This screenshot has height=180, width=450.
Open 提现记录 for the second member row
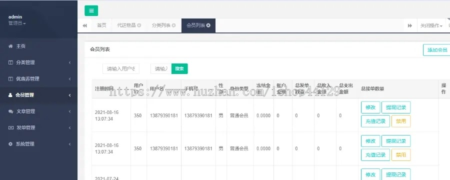pyautogui.click(x=396, y=141)
